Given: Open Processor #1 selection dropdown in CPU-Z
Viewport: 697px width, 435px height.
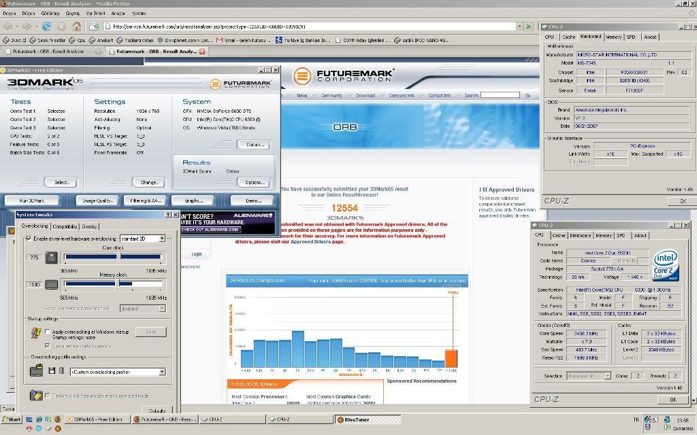Looking at the screenshot, I should coord(607,375).
